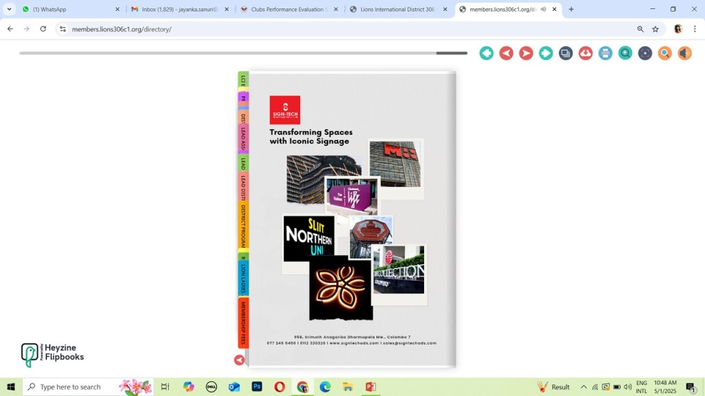This screenshot has width=705, height=396.
Task: Open a new browser tab
Action: tap(571, 9)
